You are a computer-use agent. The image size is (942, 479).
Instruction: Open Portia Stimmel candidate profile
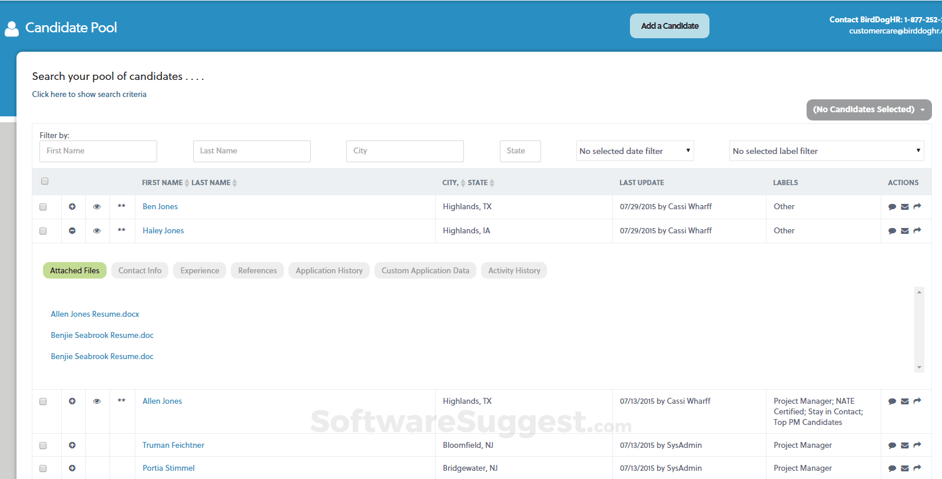pos(168,468)
